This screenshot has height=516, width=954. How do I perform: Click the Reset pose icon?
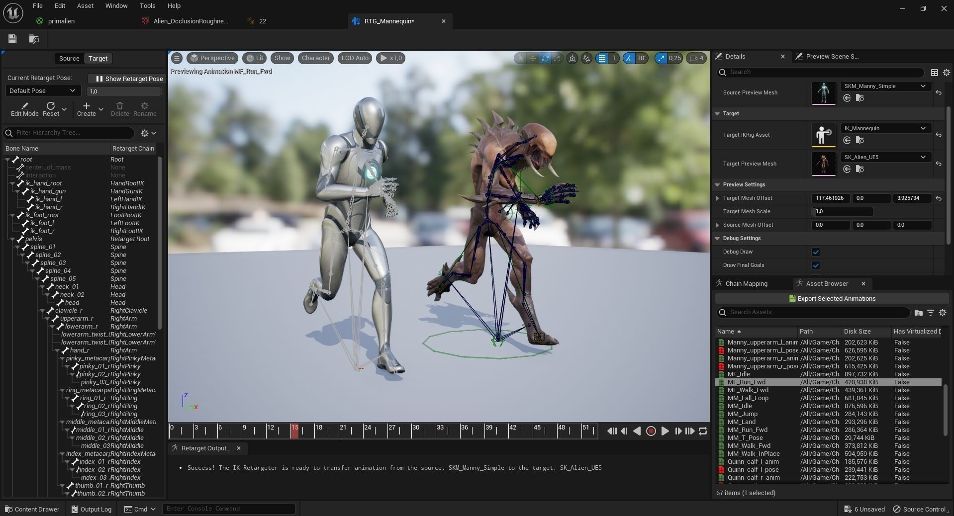click(51, 106)
